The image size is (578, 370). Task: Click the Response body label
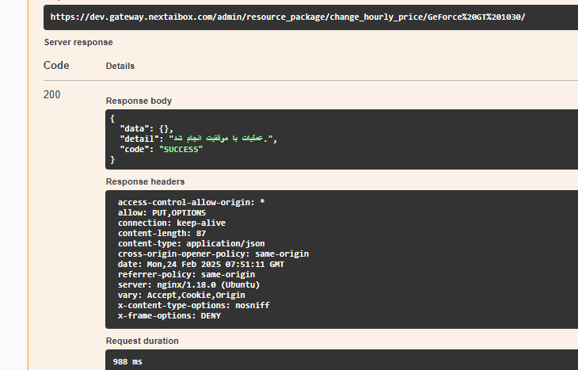[x=139, y=101]
